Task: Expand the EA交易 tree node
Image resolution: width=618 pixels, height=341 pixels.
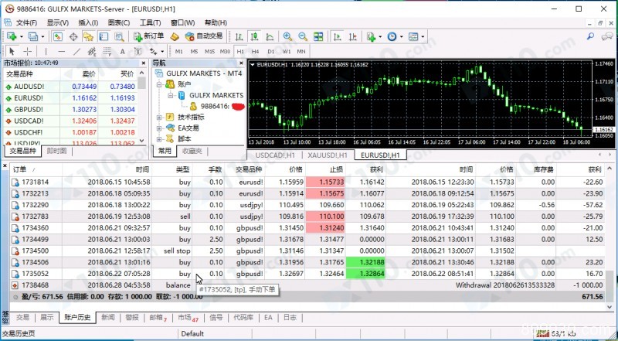Action: point(159,128)
